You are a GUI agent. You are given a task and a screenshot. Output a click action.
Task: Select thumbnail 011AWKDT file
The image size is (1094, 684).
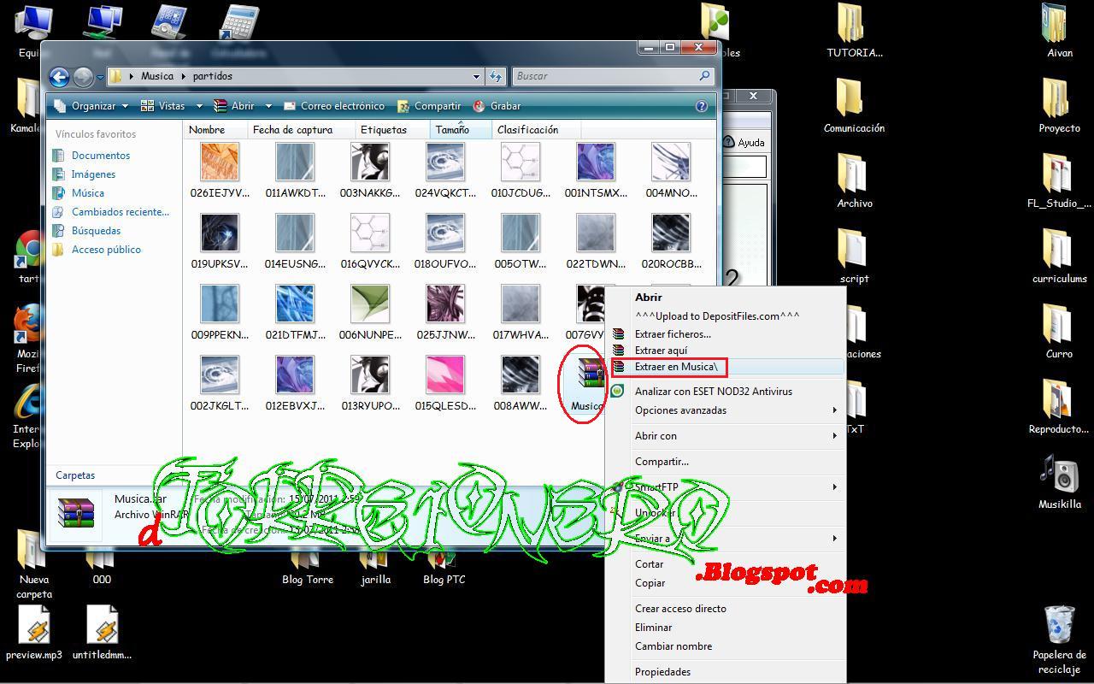(x=295, y=169)
